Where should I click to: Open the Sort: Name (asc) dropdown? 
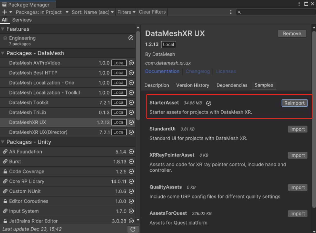pos(93,12)
